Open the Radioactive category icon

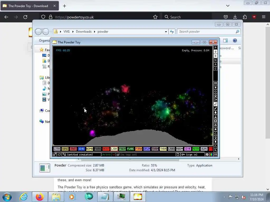(x=215, y=125)
